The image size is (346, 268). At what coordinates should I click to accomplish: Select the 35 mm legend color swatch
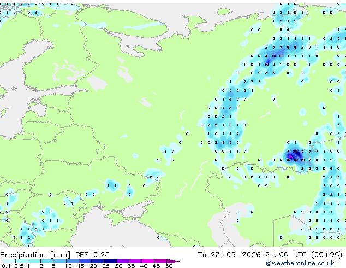coord(135,261)
